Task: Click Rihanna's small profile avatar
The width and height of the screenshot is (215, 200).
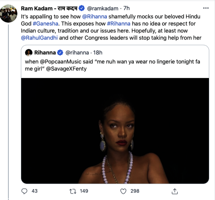Action: click(29, 52)
